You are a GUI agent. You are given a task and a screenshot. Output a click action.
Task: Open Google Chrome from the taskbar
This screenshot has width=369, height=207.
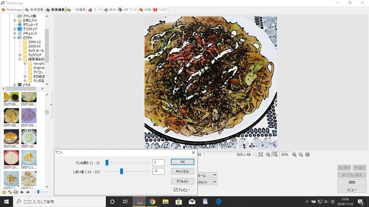click(152, 201)
